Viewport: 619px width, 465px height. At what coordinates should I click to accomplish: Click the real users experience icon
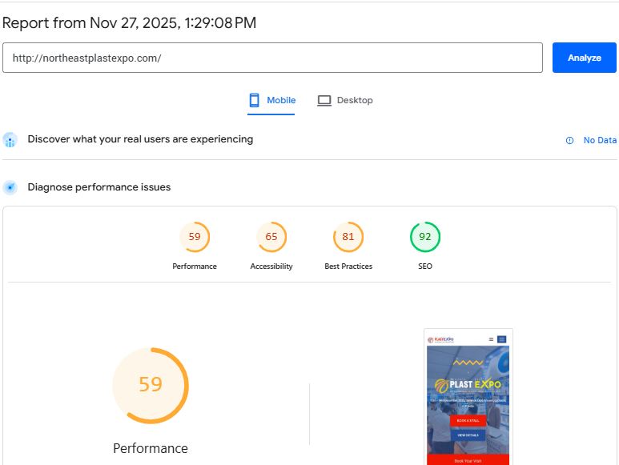tap(10, 140)
